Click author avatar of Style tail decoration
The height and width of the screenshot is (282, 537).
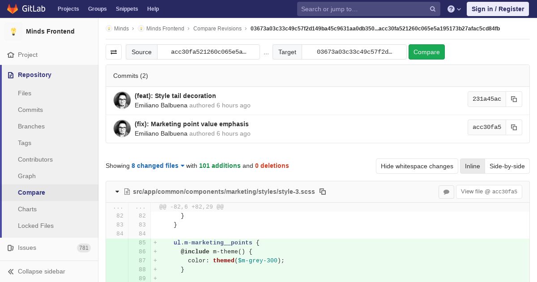[122, 100]
